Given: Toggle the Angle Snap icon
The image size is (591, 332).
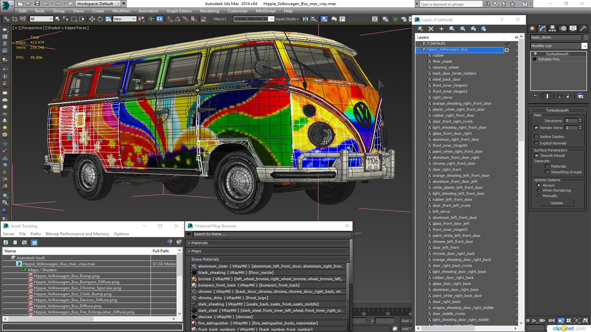Looking at the screenshot, I should pos(178,19).
